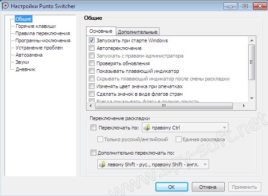
Task: Tick Скрывать плавающий индикатор после смены раскладки
Action: [x=91, y=79]
